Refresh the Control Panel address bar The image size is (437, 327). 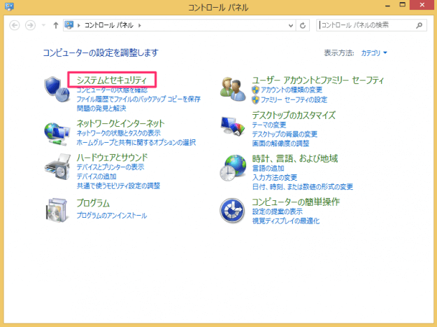coord(303,25)
